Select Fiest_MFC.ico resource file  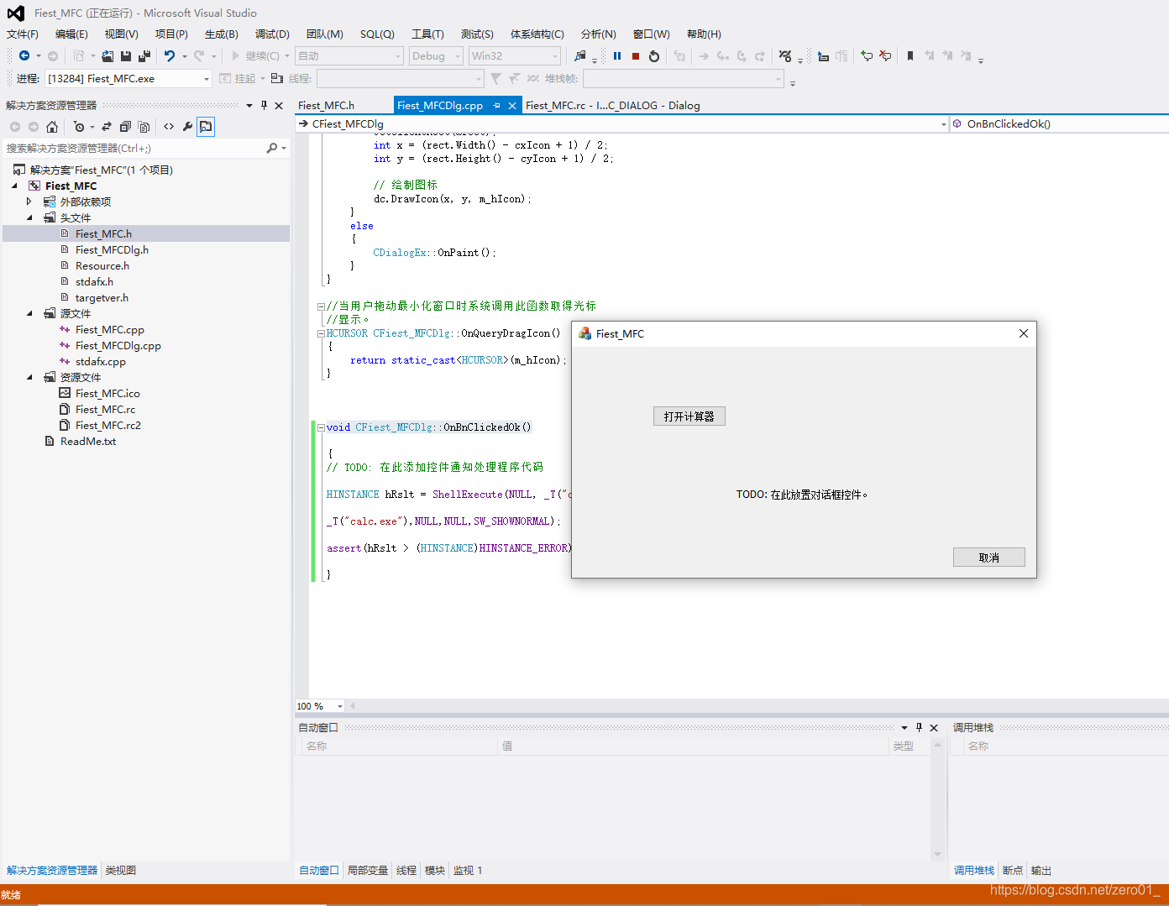coord(107,393)
